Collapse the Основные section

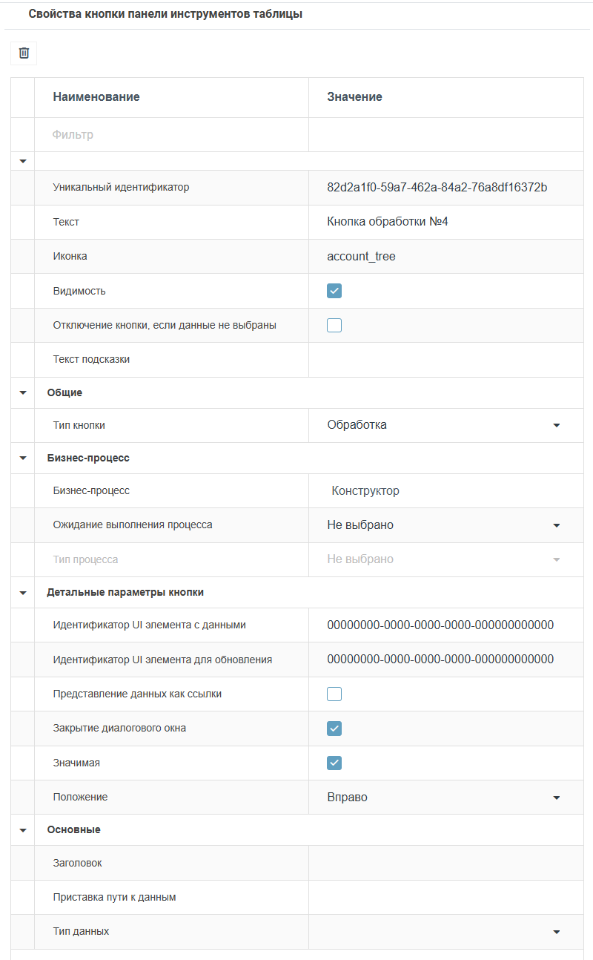(x=23, y=829)
